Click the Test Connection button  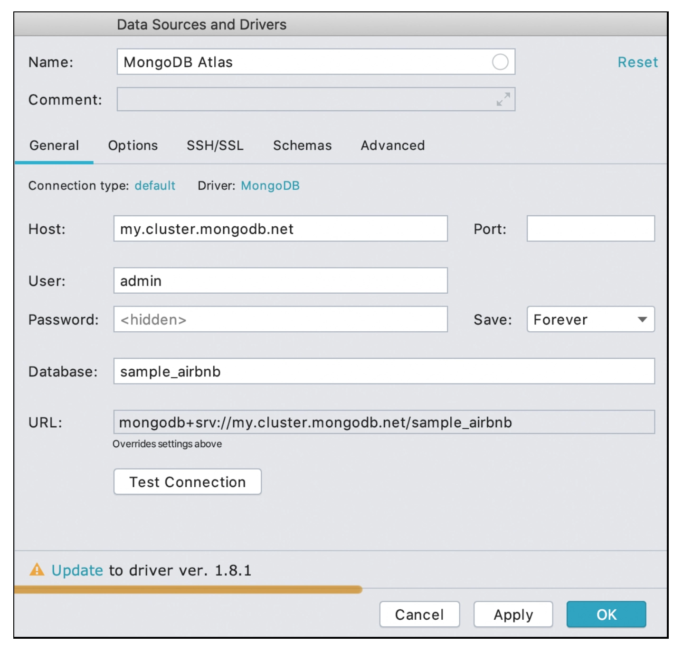(x=188, y=482)
